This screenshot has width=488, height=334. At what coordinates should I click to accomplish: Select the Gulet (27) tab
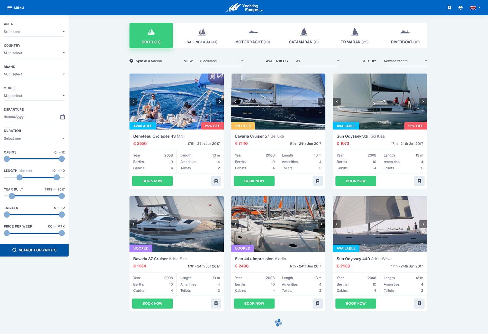(151, 35)
